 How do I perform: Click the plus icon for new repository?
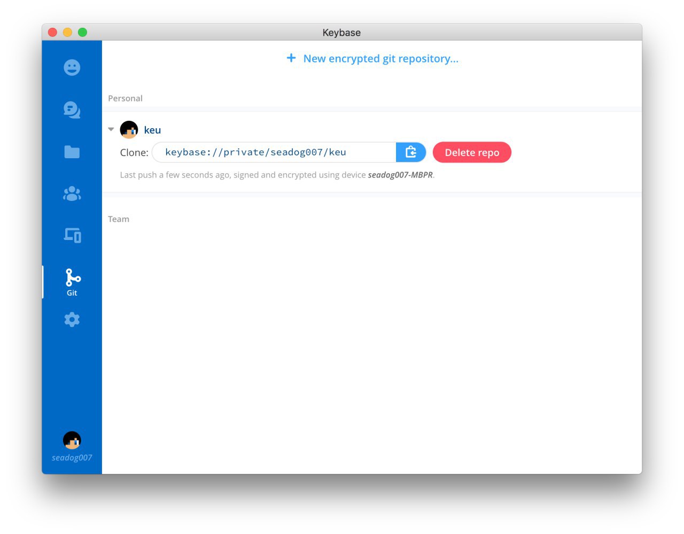pos(291,58)
